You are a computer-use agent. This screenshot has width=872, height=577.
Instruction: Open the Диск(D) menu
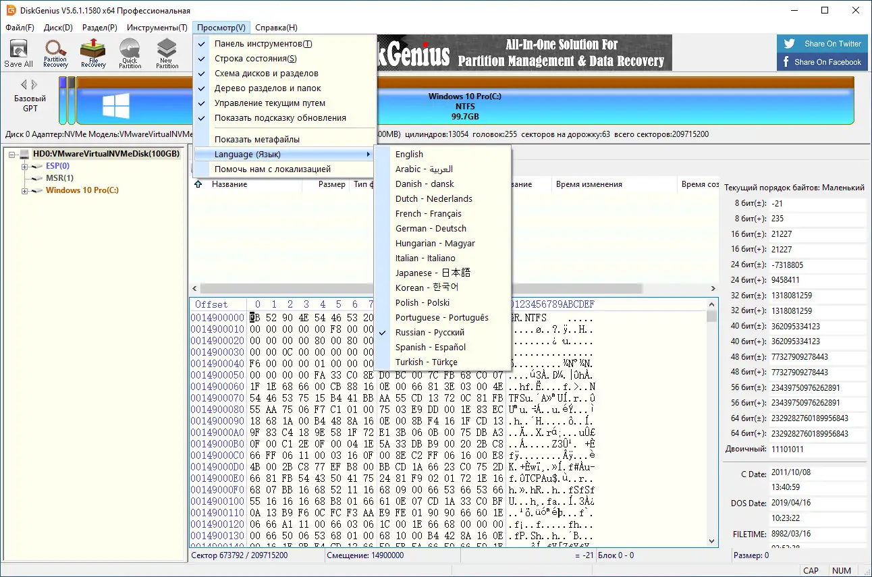pyautogui.click(x=58, y=28)
